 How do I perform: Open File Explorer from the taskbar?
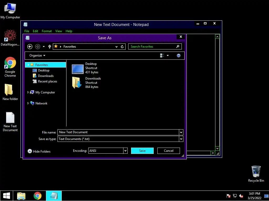[x=21, y=196]
